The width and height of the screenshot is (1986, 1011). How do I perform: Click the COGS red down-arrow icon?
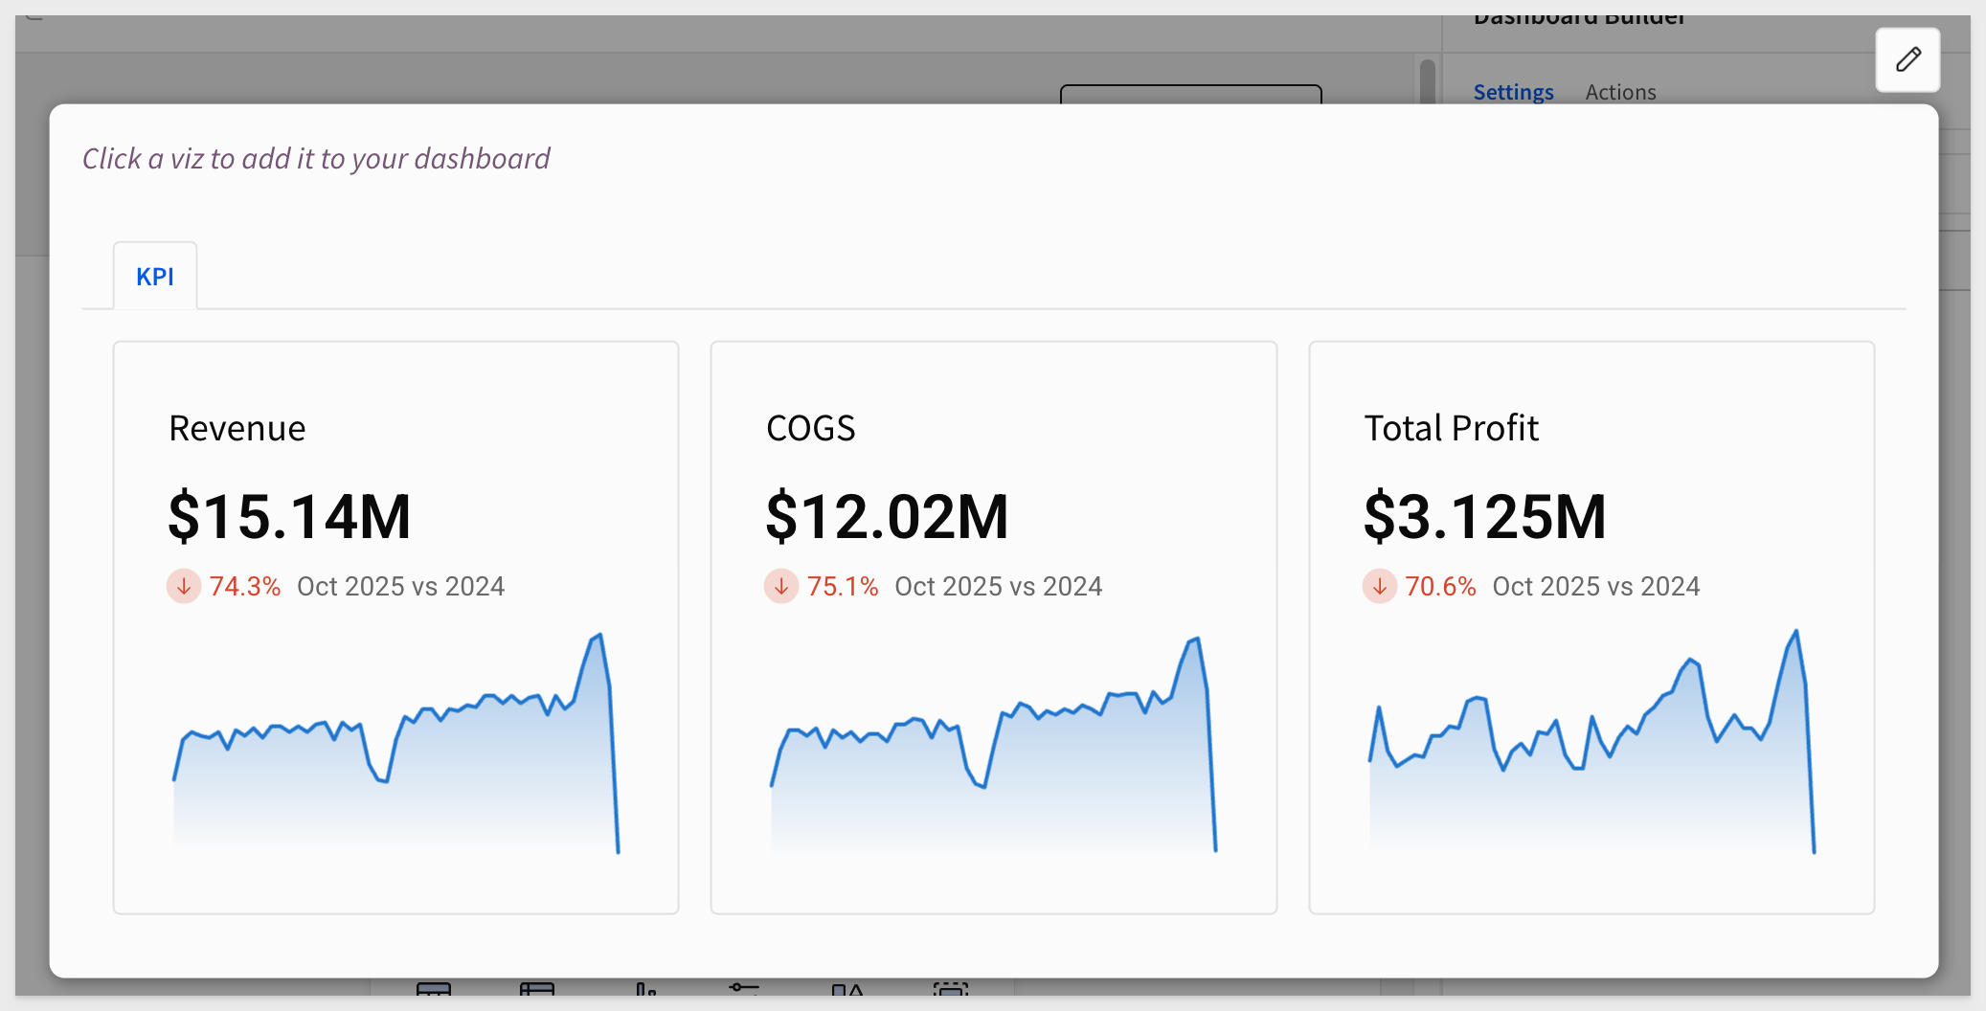[781, 586]
